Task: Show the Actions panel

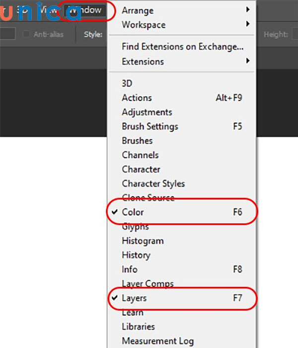Action: tap(137, 98)
